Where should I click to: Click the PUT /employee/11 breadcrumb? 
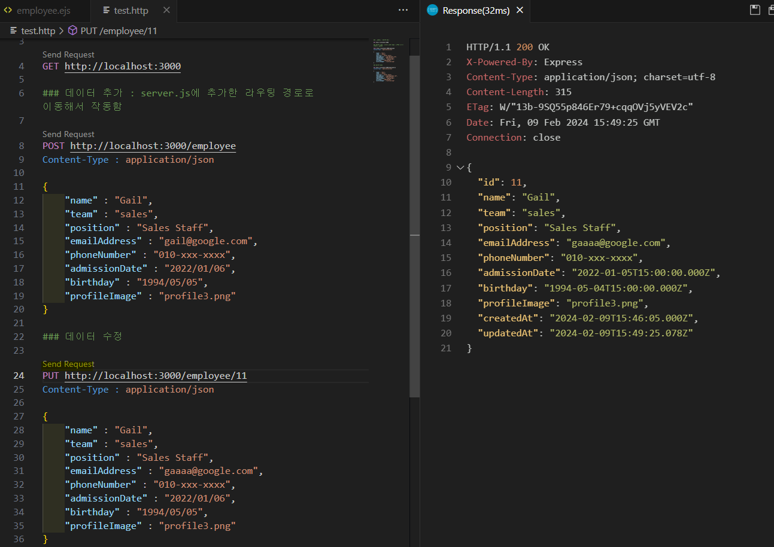[119, 31]
